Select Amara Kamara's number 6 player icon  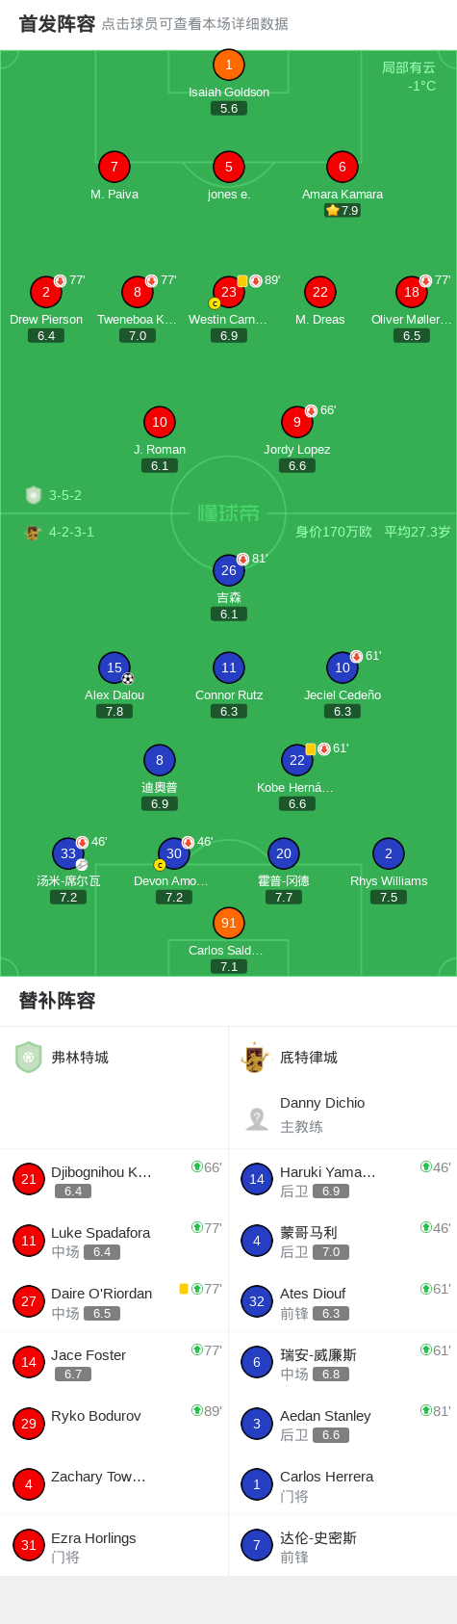(342, 167)
